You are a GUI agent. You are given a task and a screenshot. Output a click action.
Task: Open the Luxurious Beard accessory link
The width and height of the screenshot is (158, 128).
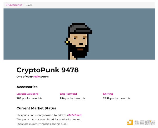(27, 94)
